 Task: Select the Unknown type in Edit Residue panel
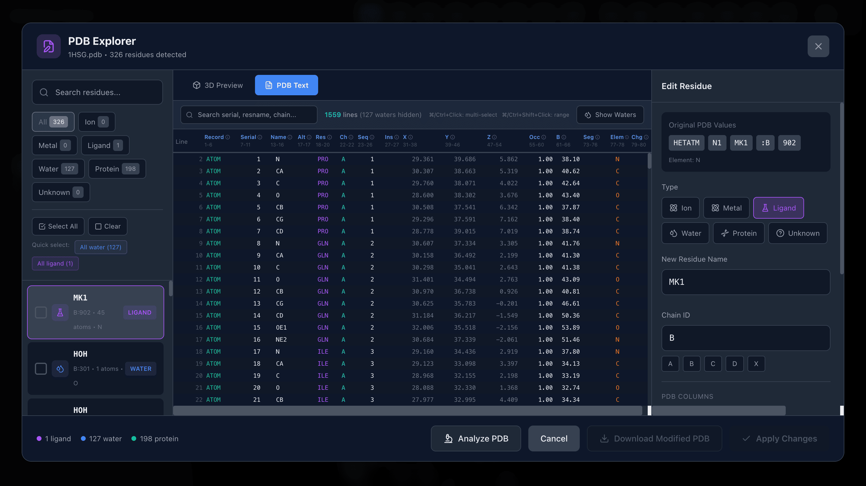[797, 233]
